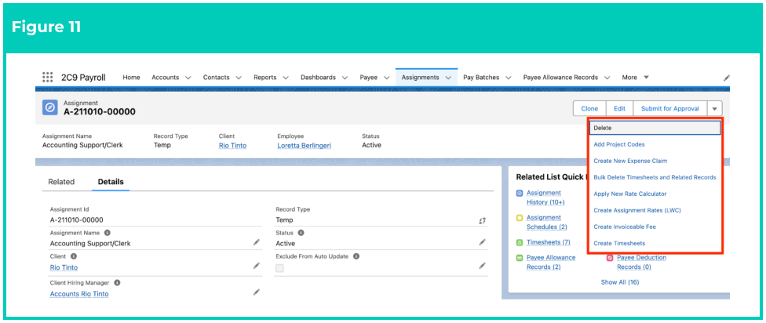The height and width of the screenshot is (323, 766).
Task: Select Create Assignment Rates (LWC)
Action: [637, 210]
